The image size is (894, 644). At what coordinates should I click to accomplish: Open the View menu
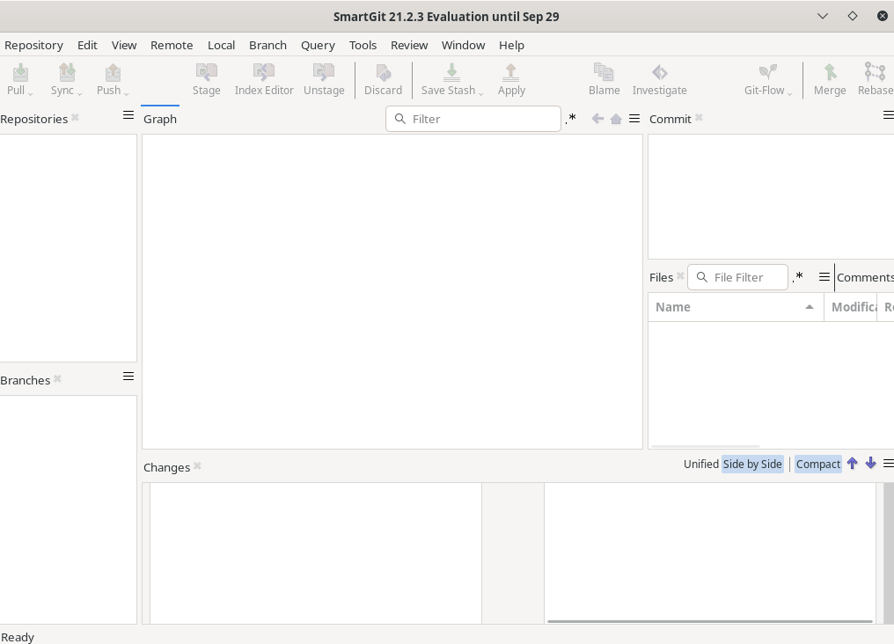(124, 45)
